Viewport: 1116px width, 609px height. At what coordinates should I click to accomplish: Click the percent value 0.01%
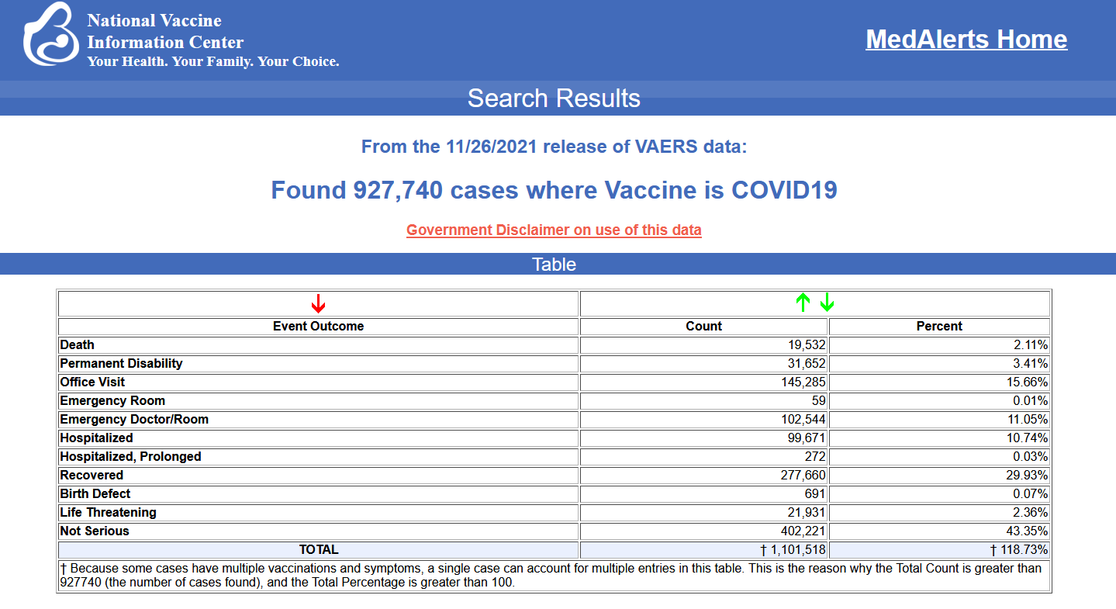(1031, 400)
